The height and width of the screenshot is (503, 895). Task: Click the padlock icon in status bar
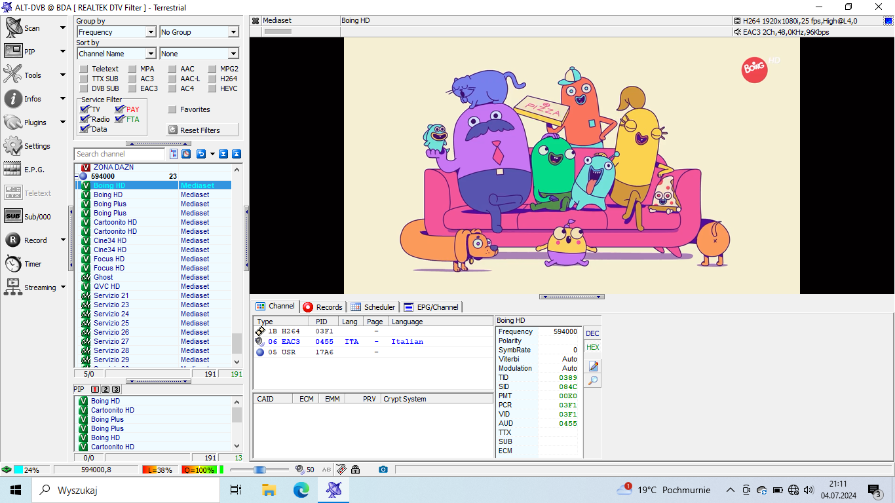(355, 470)
